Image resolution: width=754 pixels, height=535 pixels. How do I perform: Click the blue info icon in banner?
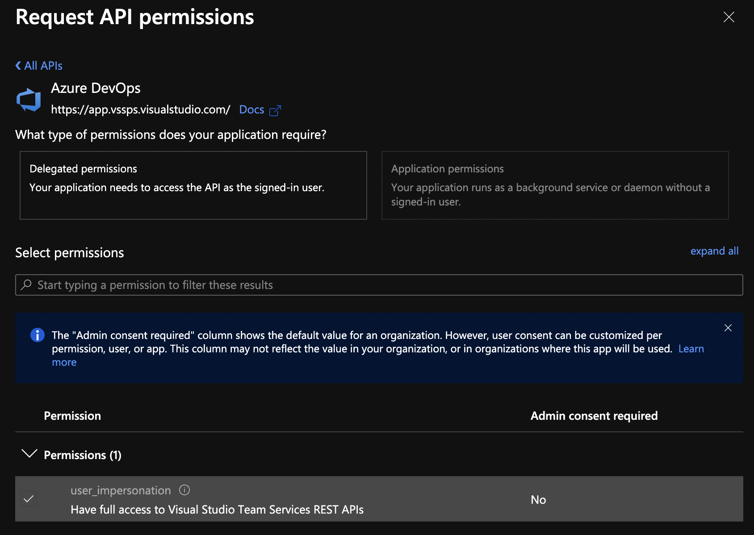click(38, 335)
